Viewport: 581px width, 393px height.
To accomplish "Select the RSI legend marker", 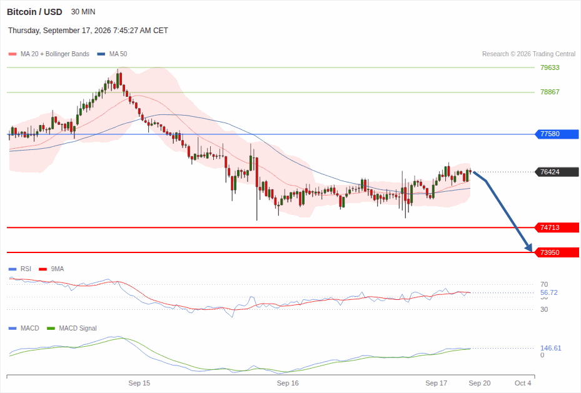I will pyautogui.click(x=13, y=269).
